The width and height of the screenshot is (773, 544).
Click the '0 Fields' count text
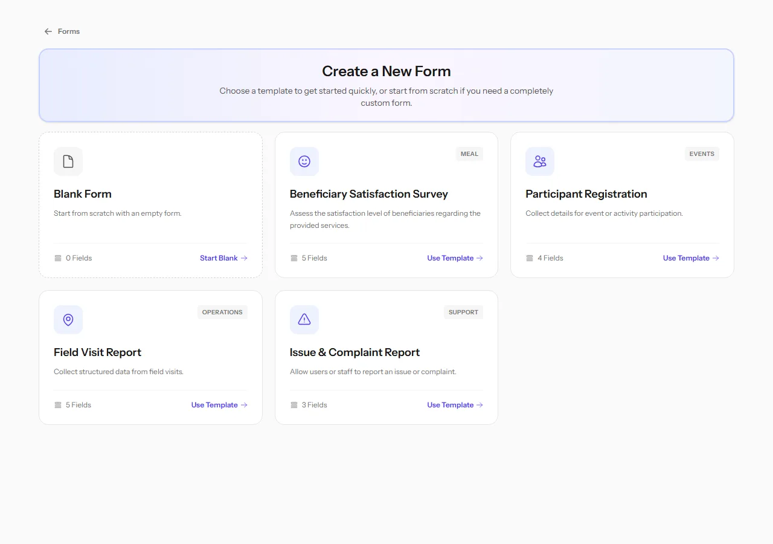[79, 258]
